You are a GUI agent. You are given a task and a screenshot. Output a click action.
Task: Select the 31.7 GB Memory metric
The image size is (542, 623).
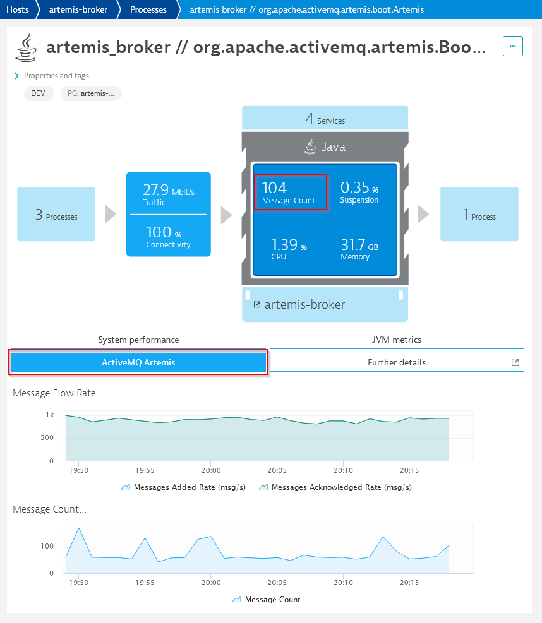click(x=359, y=249)
